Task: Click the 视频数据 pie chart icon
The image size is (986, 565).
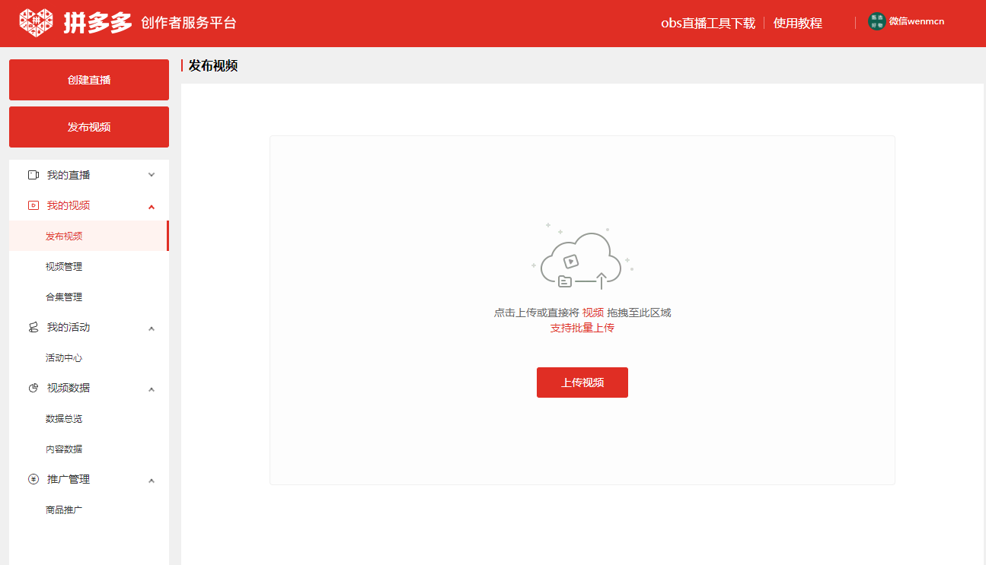Action: 33,388
